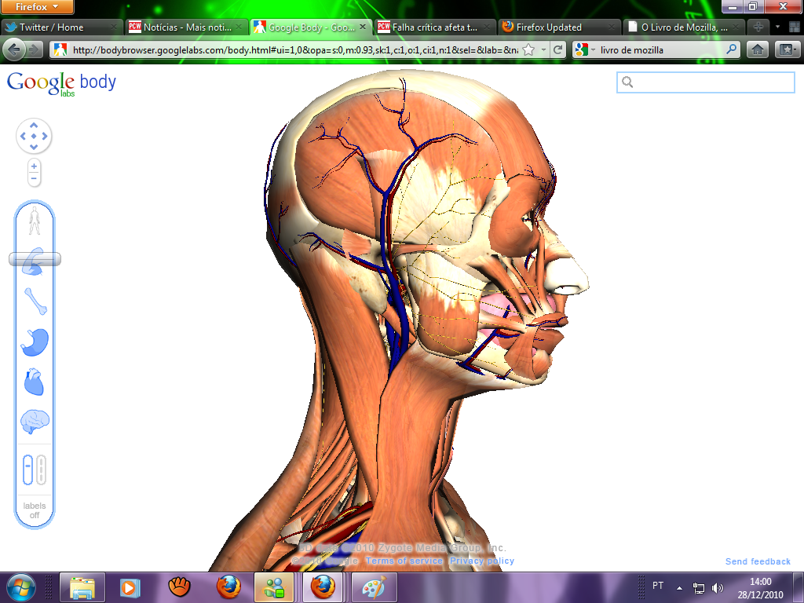Click the muscle layer opacity slider handle

tap(35, 259)
